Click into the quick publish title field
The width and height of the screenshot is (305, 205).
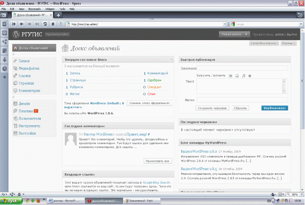pyautogui.click(x=242, y=68)
